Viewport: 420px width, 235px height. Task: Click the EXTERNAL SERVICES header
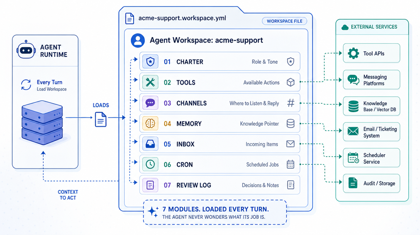[x=374, y=27]
